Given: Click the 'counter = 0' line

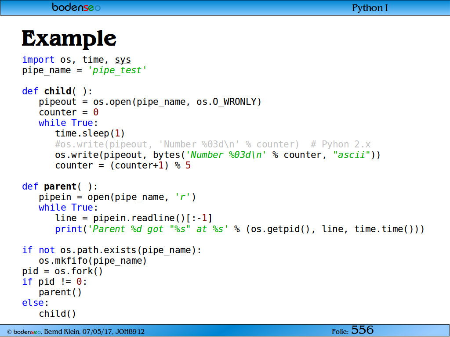Looking at the screenshot, I should pyautogui.click(x=69, y=112).
